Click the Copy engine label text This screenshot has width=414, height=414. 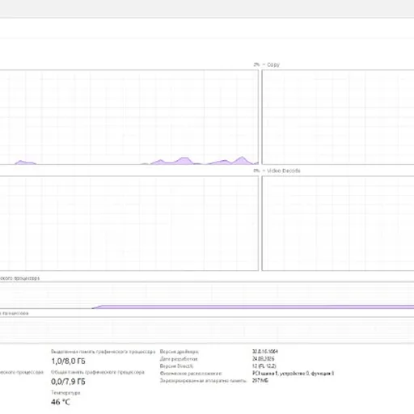273,65
